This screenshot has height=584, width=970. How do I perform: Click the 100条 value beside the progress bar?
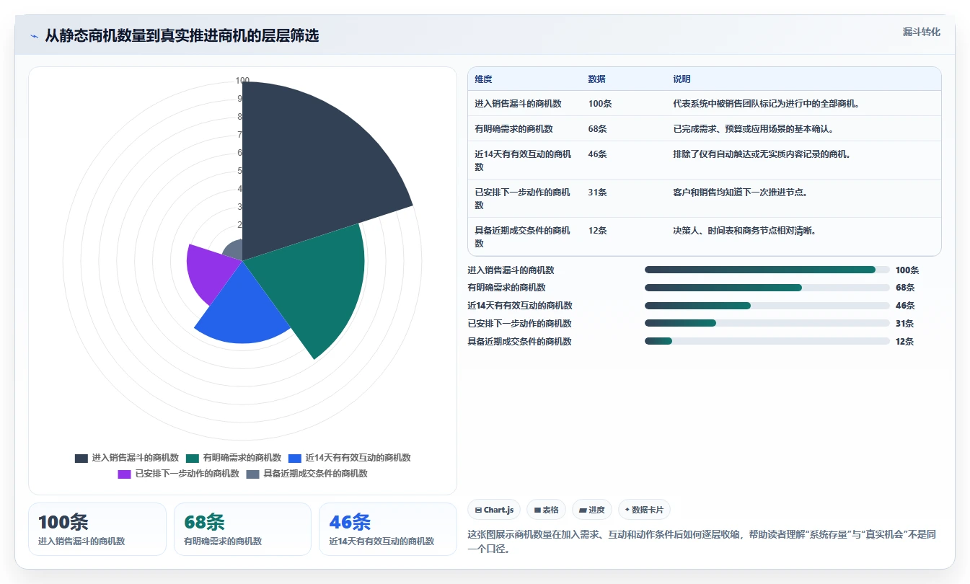[x=907, y=270]
